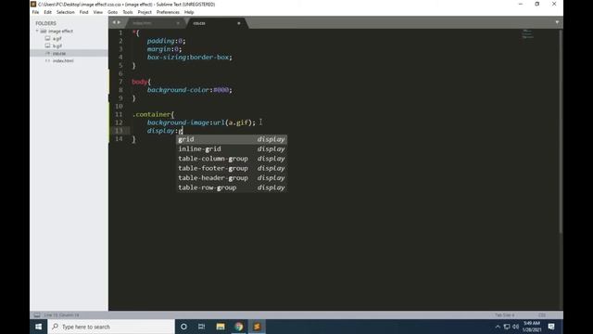Viewport: 593px width, 334px height.
Task: Open the File menu
Action: click(x=35, y=12)
